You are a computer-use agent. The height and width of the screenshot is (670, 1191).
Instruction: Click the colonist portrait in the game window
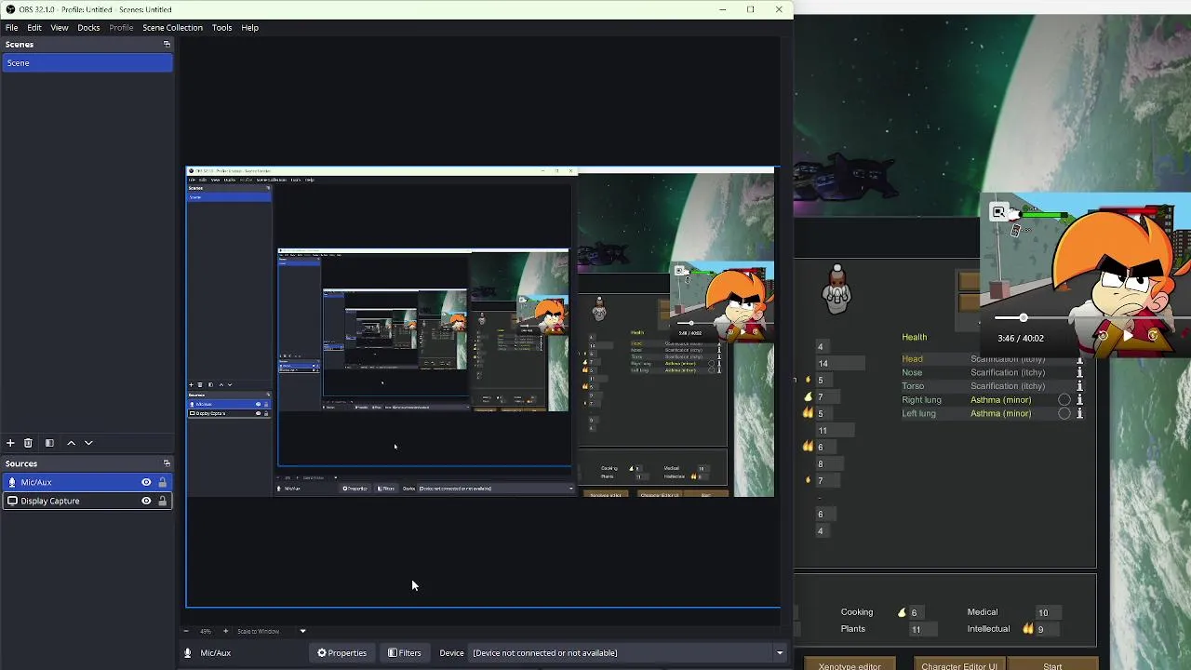837,288
